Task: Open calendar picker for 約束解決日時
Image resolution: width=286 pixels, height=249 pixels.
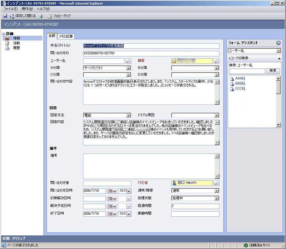Action: 112,199
